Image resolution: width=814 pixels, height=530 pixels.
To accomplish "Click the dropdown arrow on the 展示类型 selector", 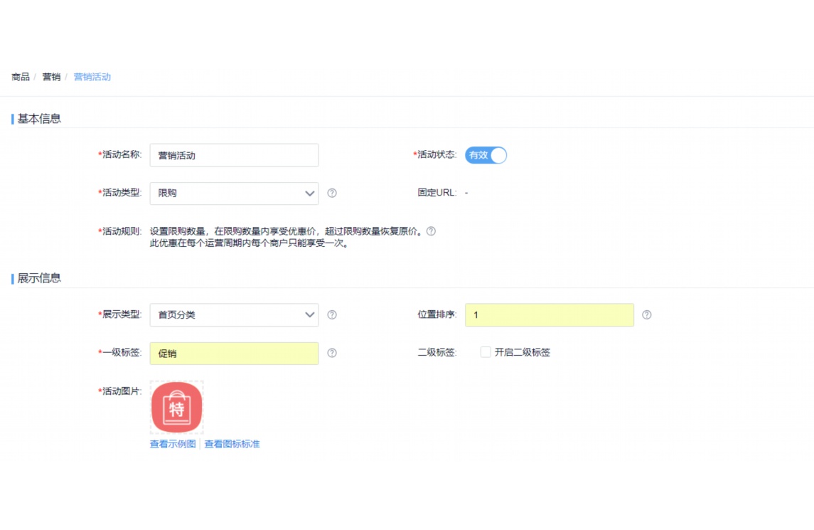I will click(309, 314).
